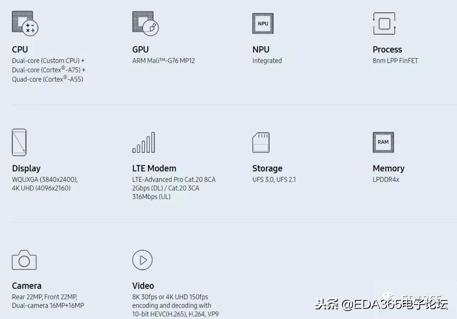Click the CPU heading text
457x319 pixels.
20,49
